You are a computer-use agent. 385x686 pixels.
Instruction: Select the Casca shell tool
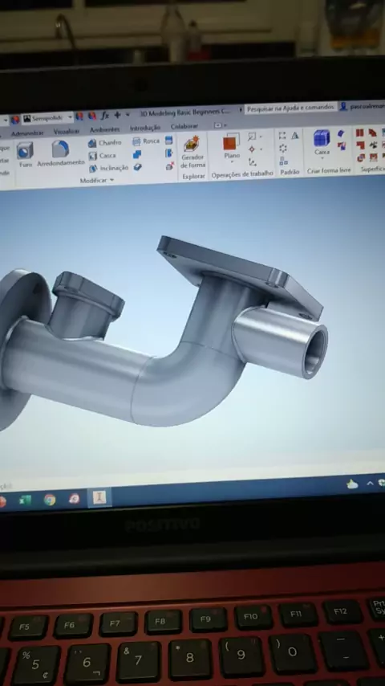click(x=102, y=156)
